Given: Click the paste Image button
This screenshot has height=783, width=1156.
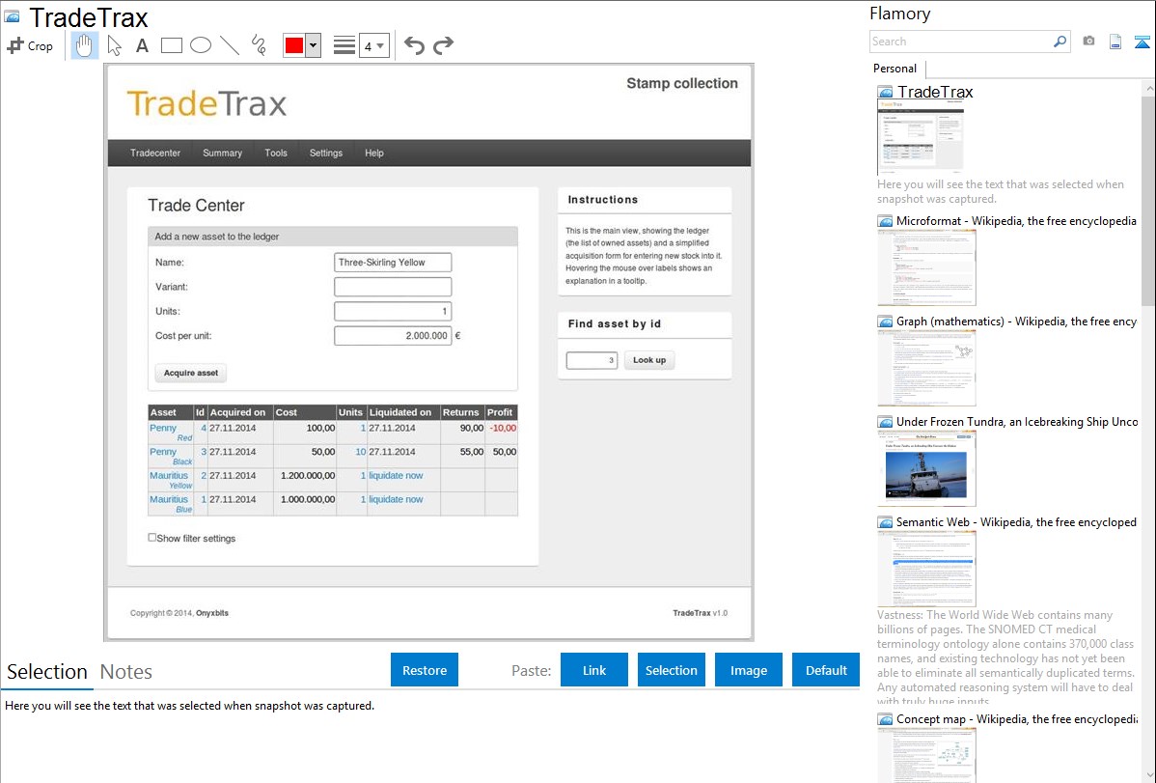Looking at the screenshot, I should (749, 670).
